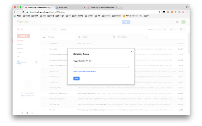Open the input tools keyboard icon
Screen dimensions: 202x126
coord(172,29)
